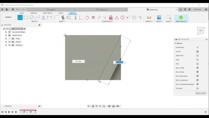This screenshot has height=118, width=209.
Task: Select the Trim scissors tool
Action: [x=63, y=17]
